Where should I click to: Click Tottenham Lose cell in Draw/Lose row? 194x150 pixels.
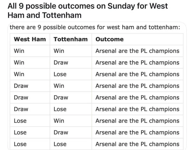(60, 109)
